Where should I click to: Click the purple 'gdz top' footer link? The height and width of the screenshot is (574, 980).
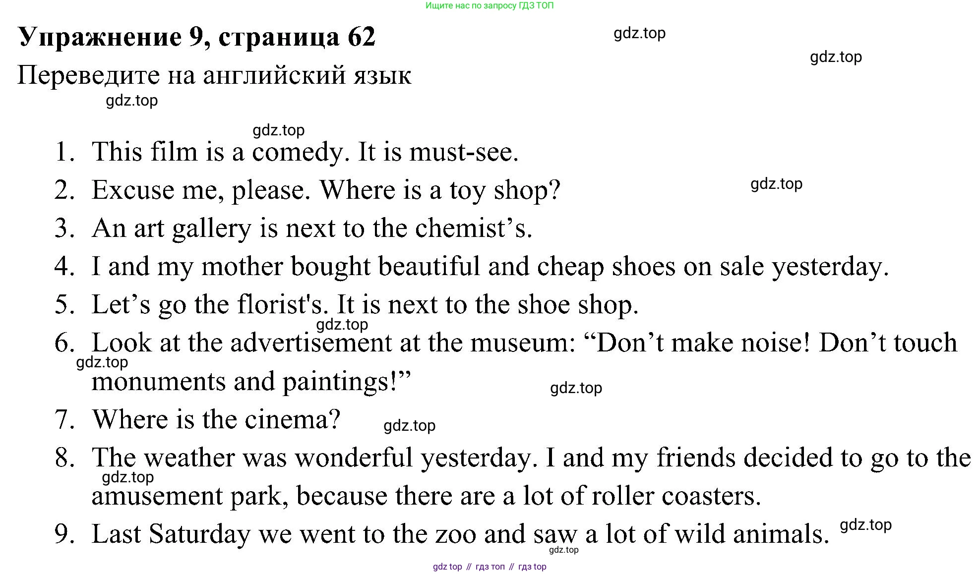point(447,567)
